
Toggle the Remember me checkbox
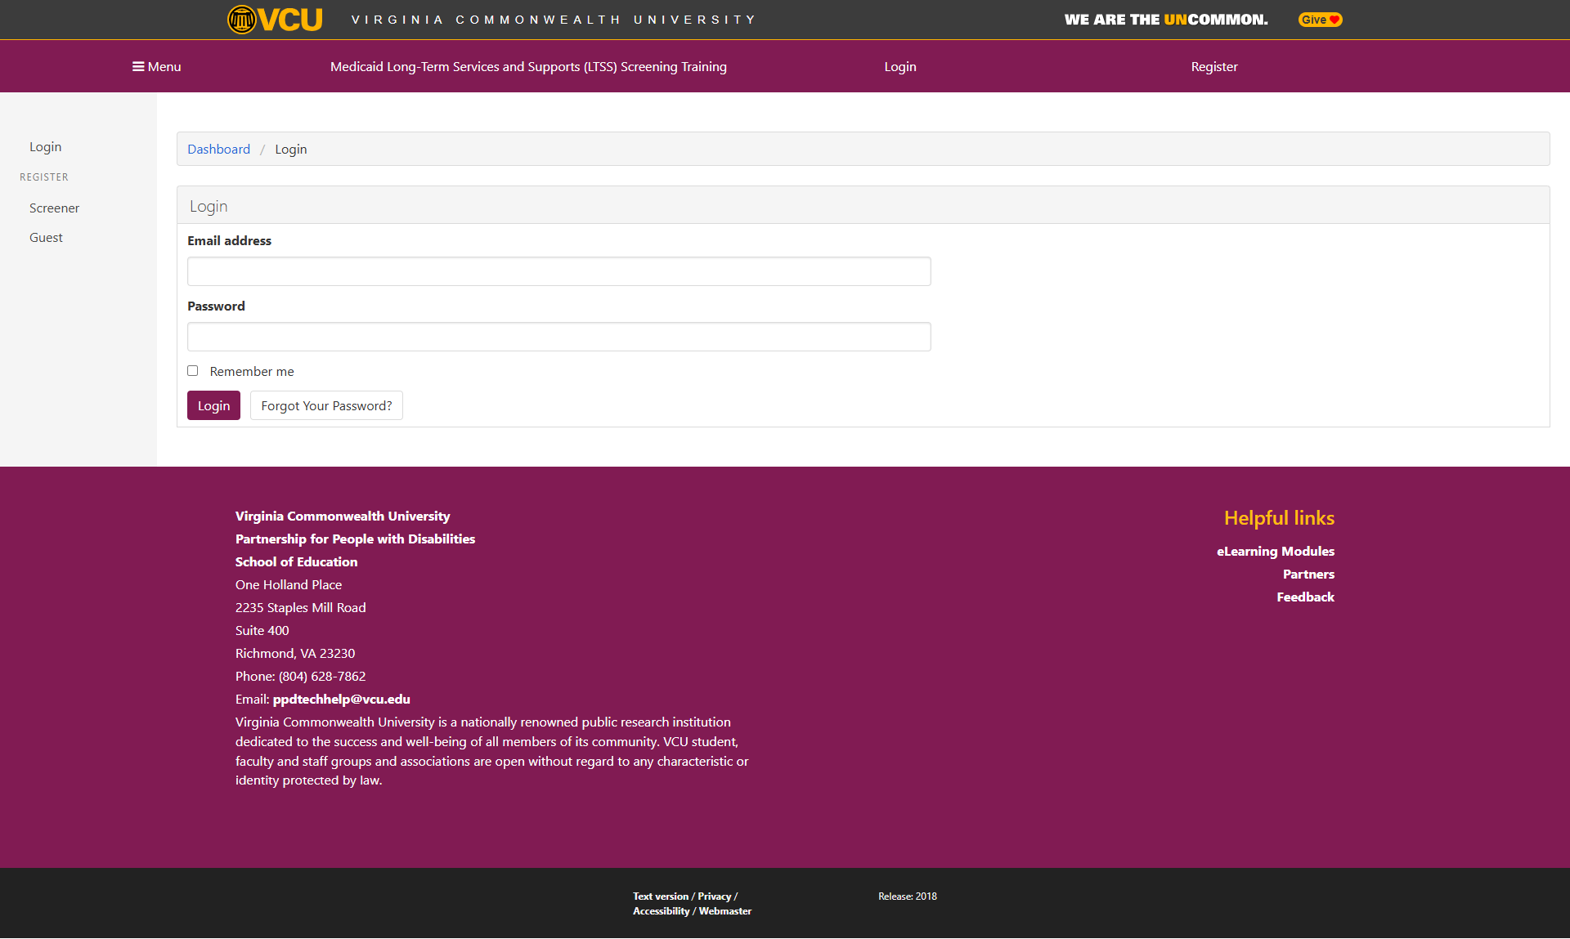(193, 370)
